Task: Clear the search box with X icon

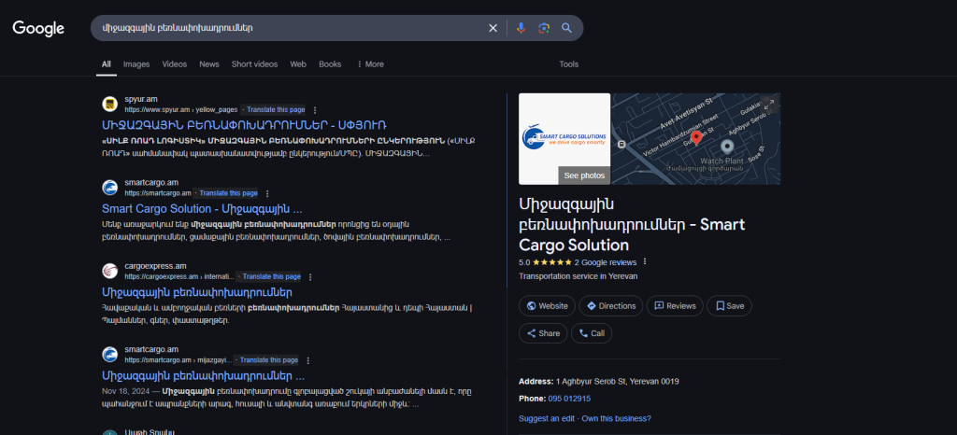Action: point(493,28)
